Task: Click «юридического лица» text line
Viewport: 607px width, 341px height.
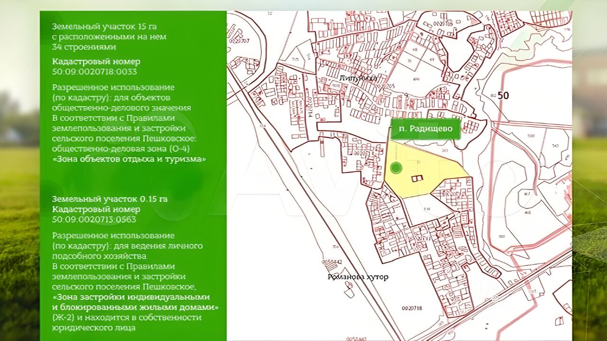Action: 94,327
